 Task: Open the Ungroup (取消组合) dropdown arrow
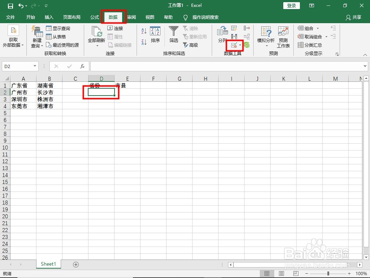326,37
